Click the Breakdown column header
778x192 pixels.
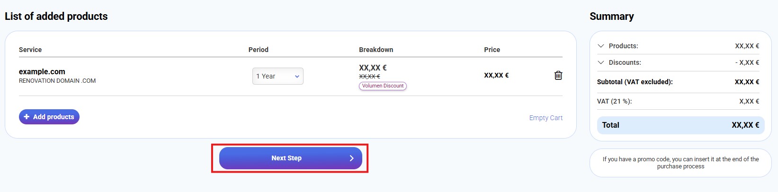pos(376,50)
